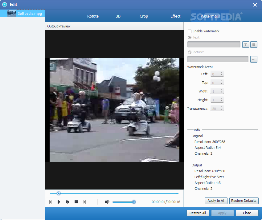Select the Text watermark radio button
Image resolution: width=262 pixels, height=220 pixels.
point(190,38)
